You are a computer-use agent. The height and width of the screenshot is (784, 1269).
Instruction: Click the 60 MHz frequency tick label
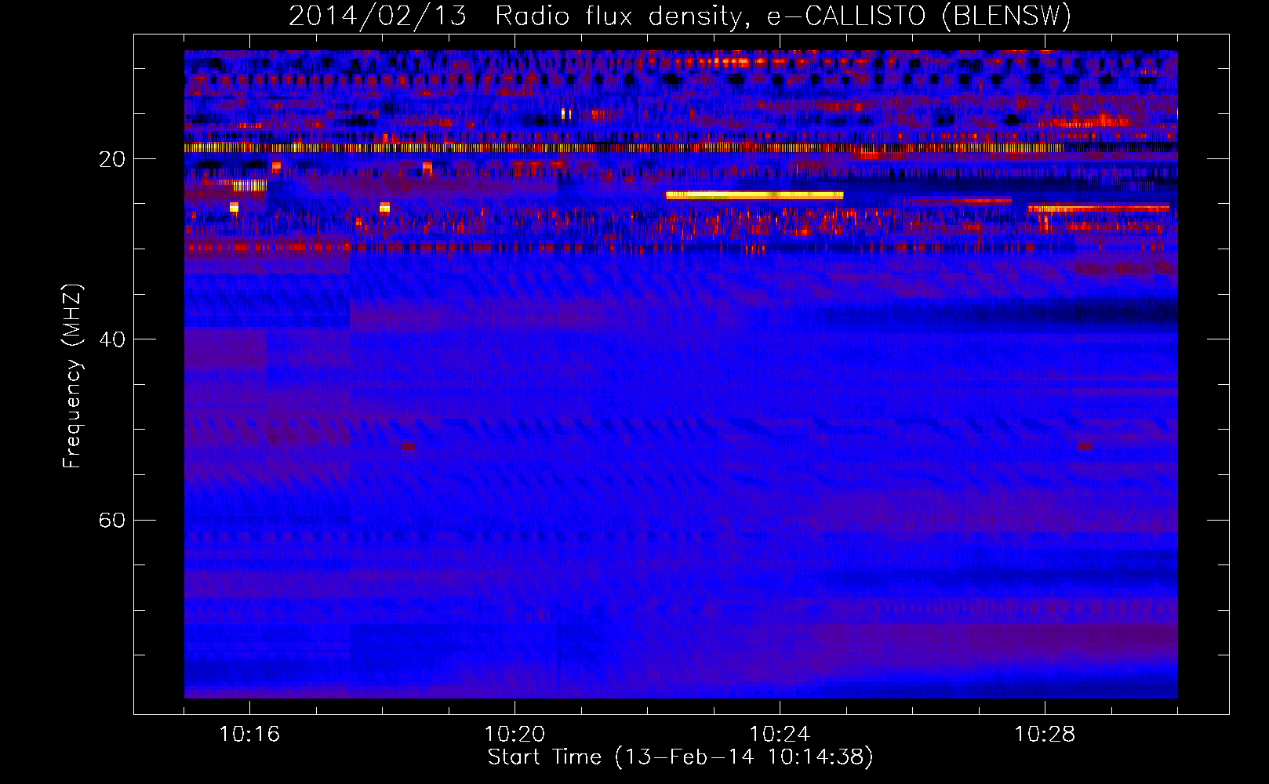tap(111, 520)
